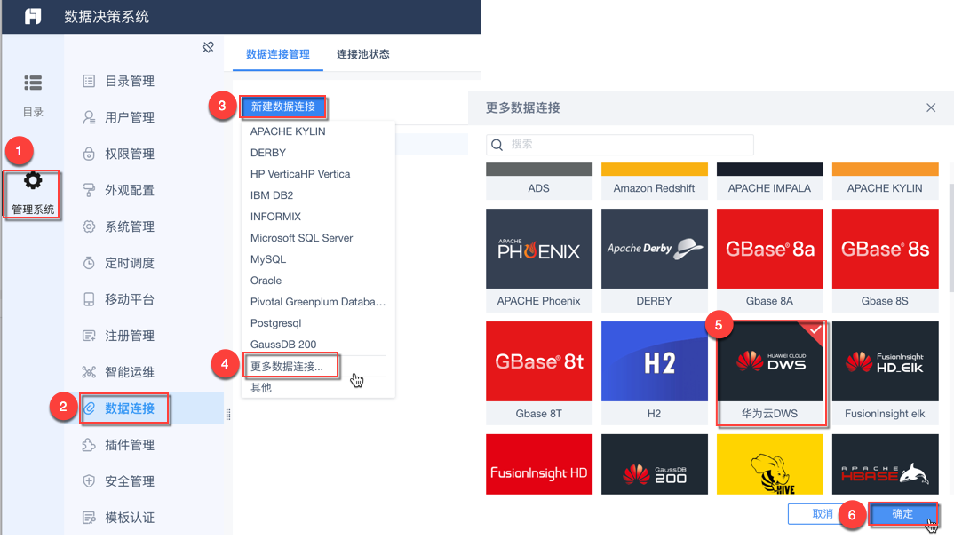
Task: Choose GaussDB 200 from dropdown list
Action: pos(283,345)
